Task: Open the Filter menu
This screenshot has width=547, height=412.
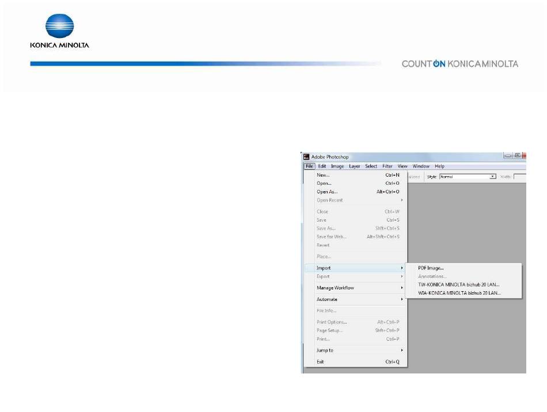Action: [x=388, y=166]
